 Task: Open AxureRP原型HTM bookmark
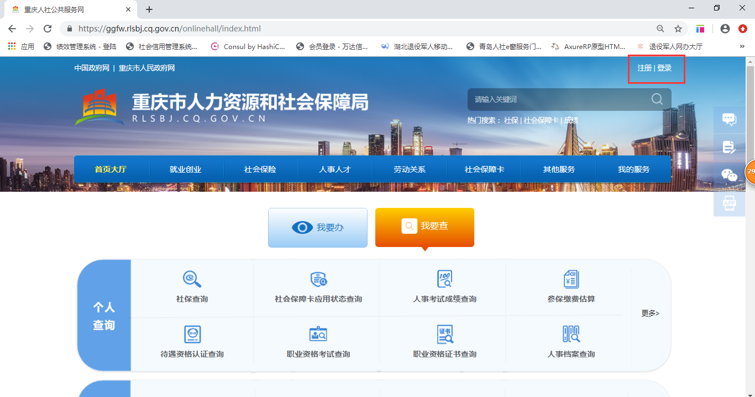589,47
